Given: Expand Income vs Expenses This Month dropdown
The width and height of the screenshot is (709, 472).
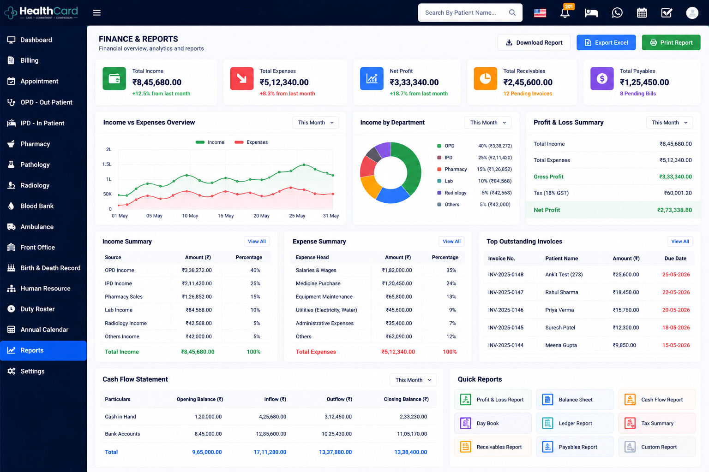Looking at the screenshot, I should click(316, 123).
